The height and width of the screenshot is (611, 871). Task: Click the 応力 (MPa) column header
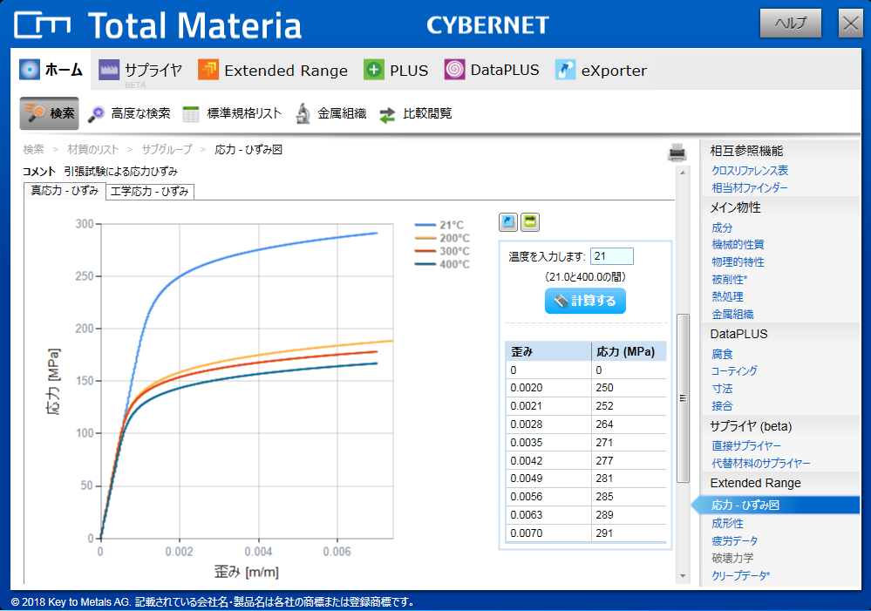click(x=629, y=351)
